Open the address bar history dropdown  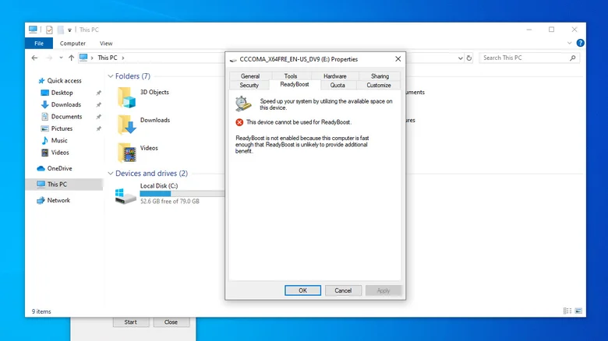tap(460, 58)
